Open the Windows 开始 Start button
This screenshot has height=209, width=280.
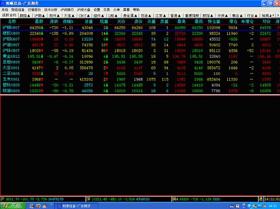click(x=13, y=205)
